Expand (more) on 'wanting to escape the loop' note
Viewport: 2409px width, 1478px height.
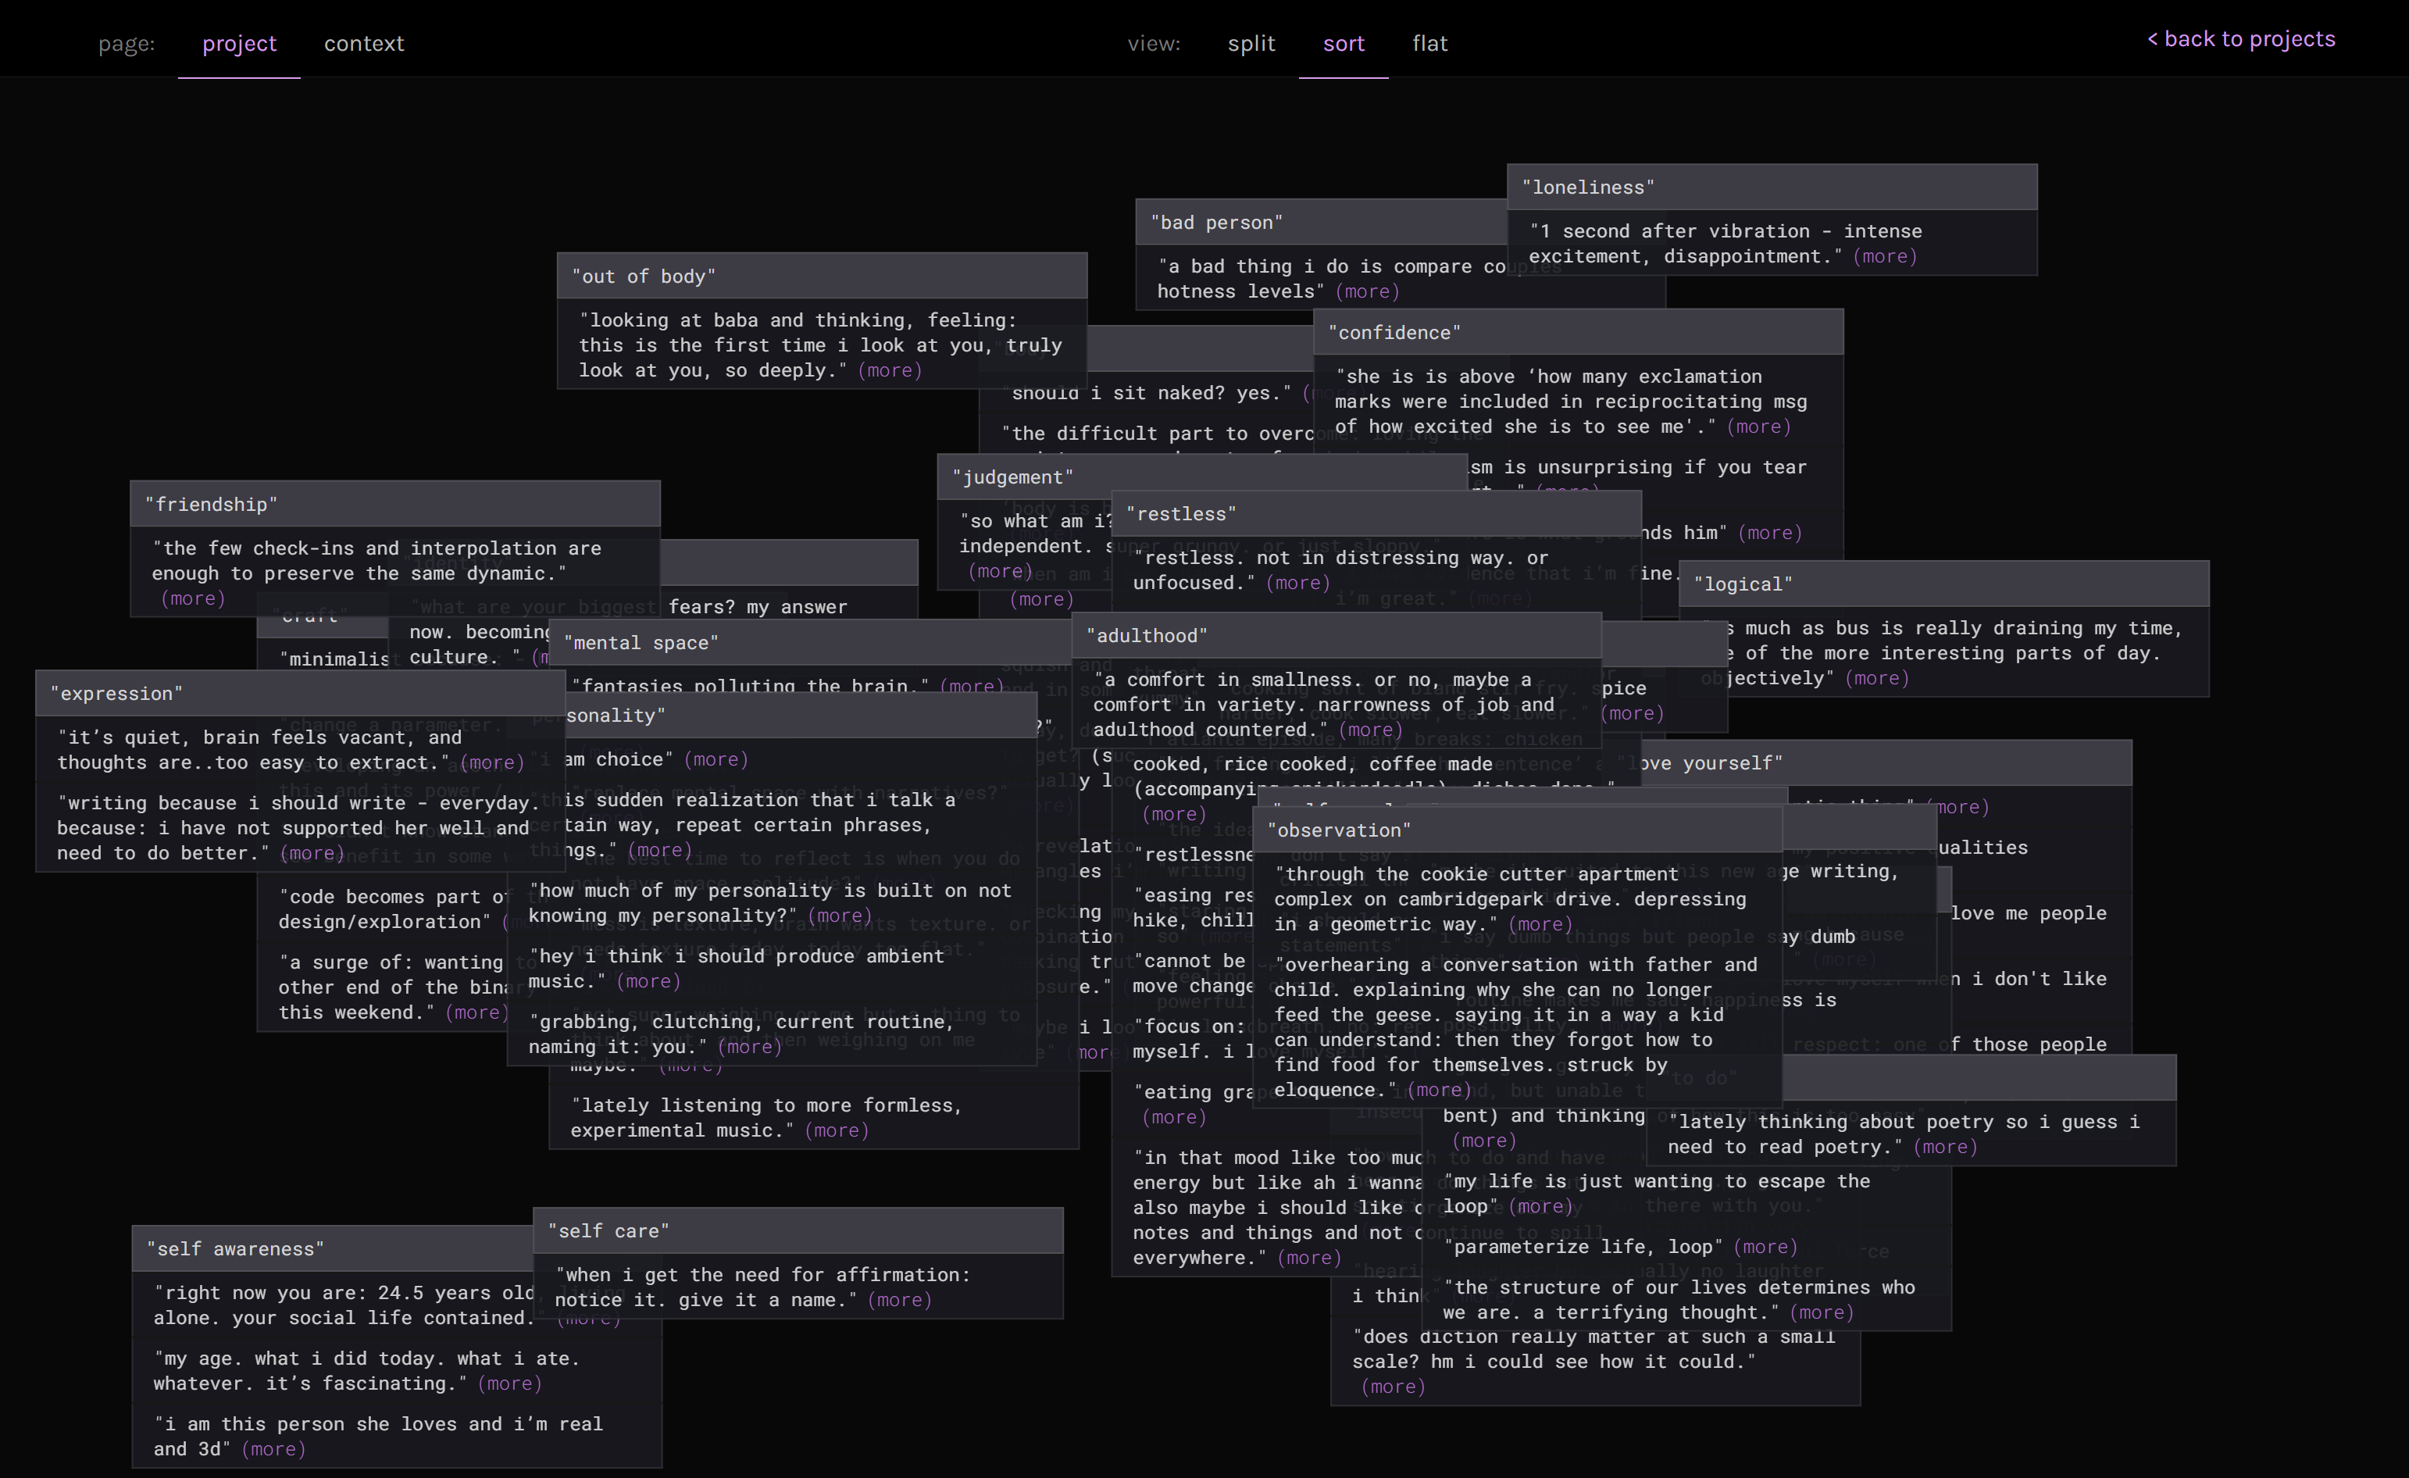tap(1541, 1206)
